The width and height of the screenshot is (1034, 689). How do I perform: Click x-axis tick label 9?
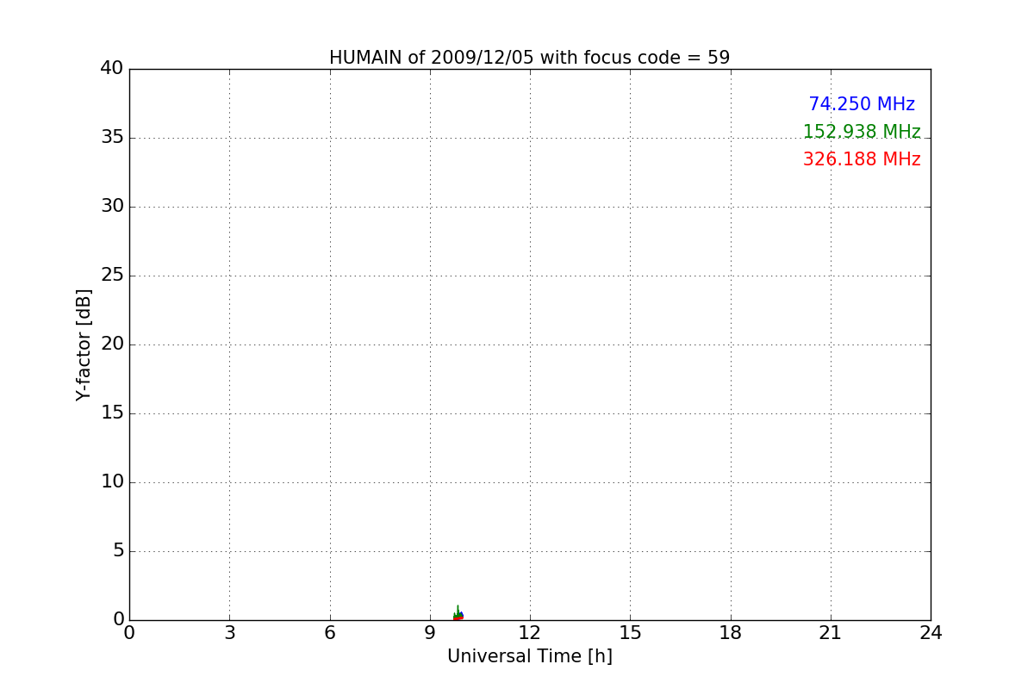pos(430,633)
